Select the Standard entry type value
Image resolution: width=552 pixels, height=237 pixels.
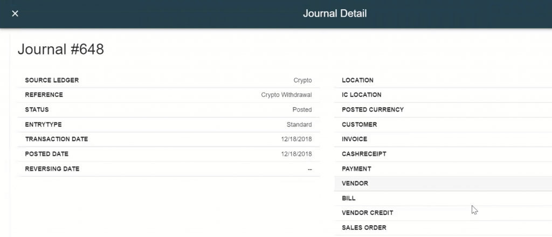(299, 124)
